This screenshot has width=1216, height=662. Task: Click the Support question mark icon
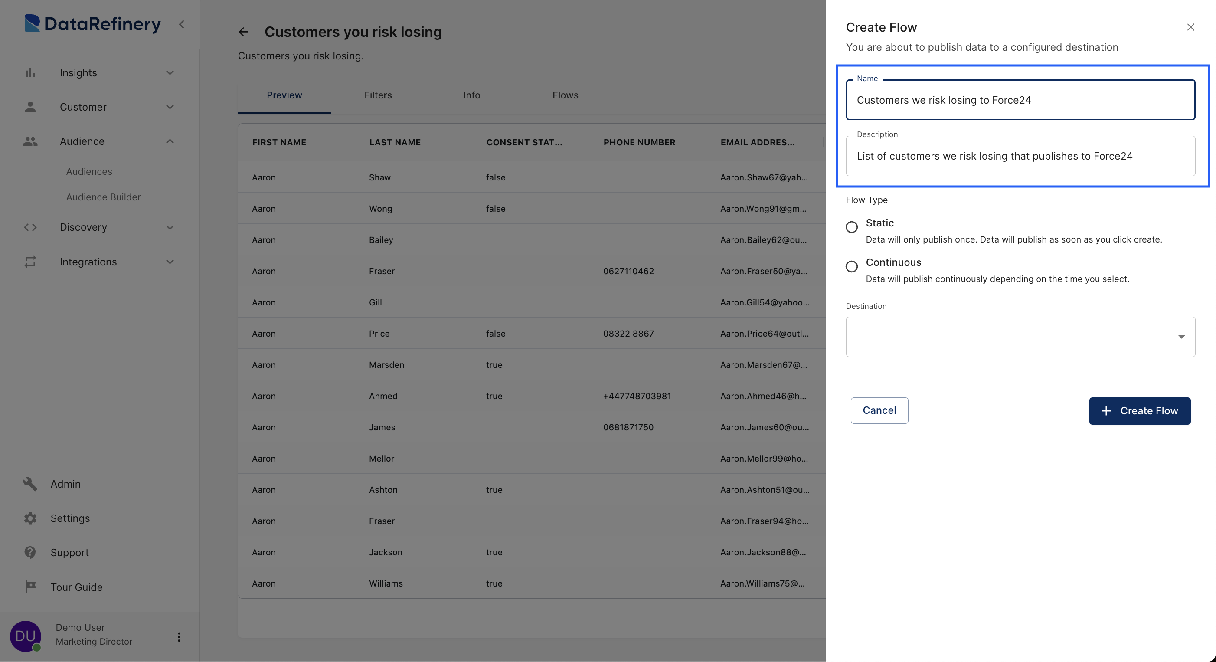[x=30, y=552]
